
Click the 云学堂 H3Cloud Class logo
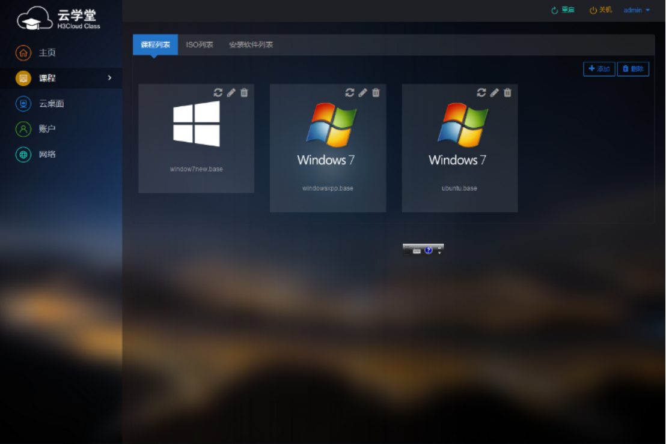coord(59,18)
